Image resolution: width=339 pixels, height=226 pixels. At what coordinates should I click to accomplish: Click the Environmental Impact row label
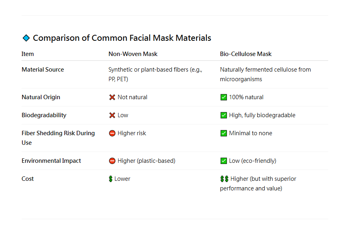click(x=51, y=161)
